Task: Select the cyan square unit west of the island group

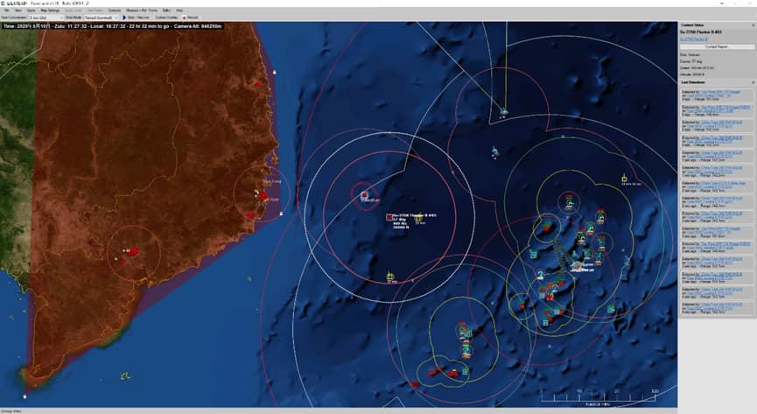Action: pos(534,254)
